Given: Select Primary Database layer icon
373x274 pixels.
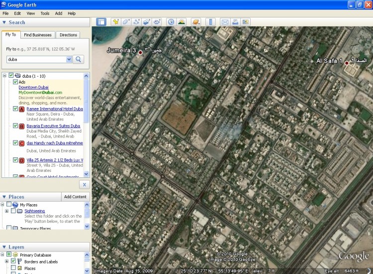Looking at the screenshot, I should (15, 255).
